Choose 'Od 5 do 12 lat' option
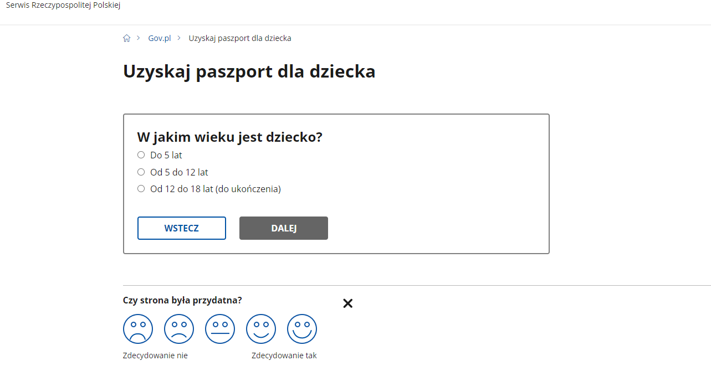Image resolution: width=711 pixels, height=371 pixels. (x=141, y=172)
